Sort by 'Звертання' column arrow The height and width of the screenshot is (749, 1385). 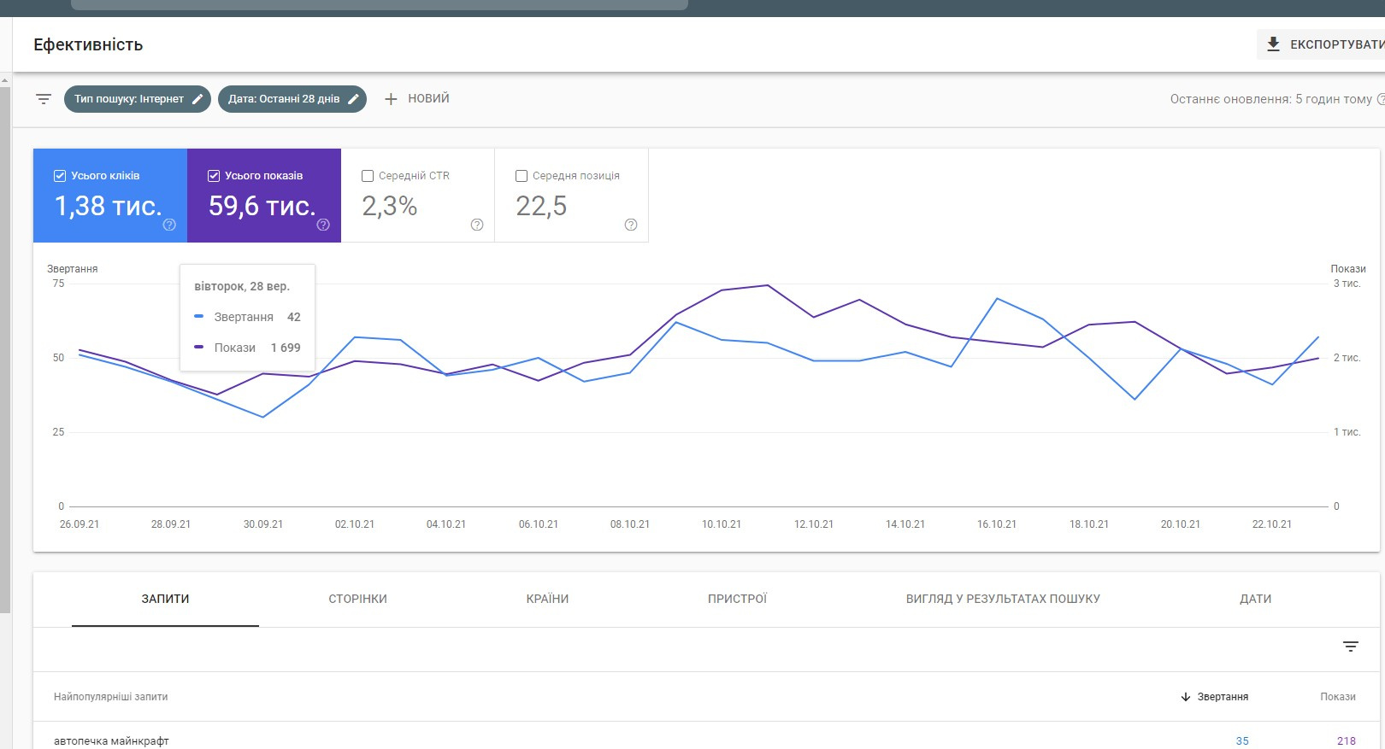coord(1186,697)
